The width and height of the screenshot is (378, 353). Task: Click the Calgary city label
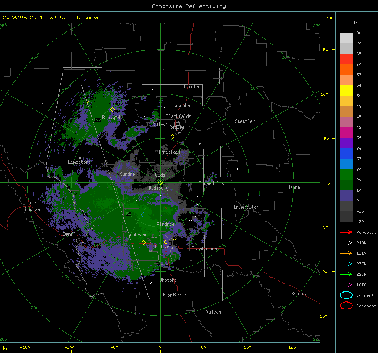pos(164,247)
